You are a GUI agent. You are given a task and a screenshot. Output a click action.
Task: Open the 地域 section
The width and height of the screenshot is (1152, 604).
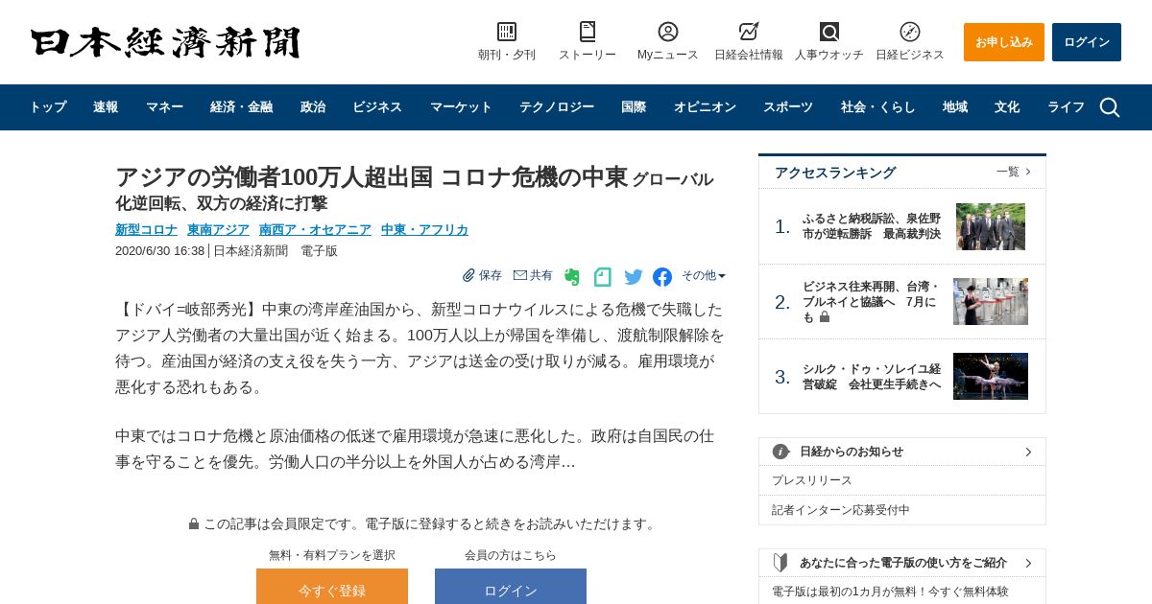[x=955, y=107]
